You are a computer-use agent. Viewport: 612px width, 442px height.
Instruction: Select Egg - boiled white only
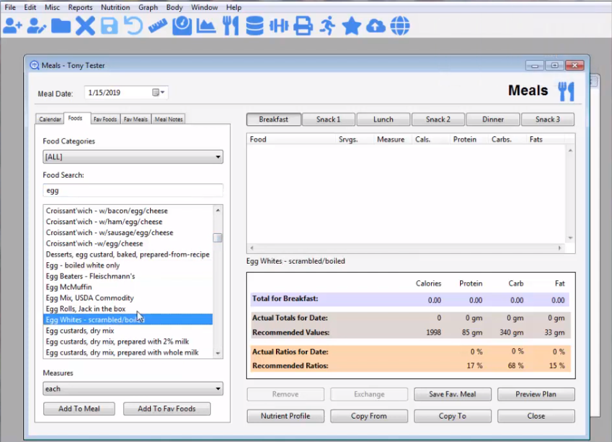pos(128,265)
